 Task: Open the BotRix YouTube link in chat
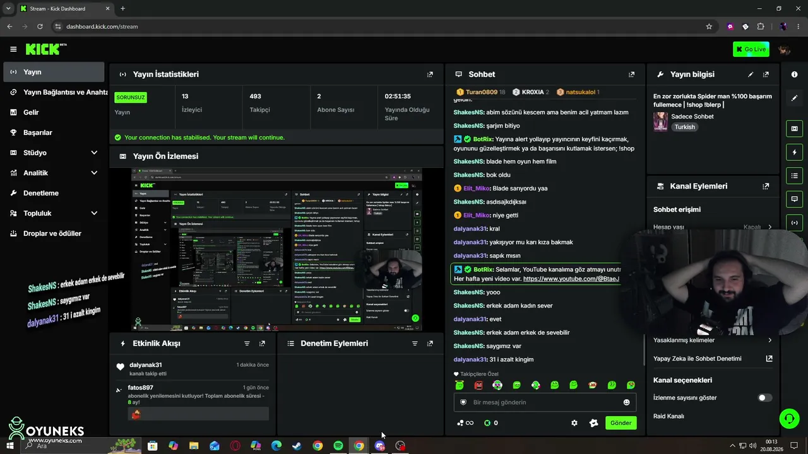pos(571,279)
